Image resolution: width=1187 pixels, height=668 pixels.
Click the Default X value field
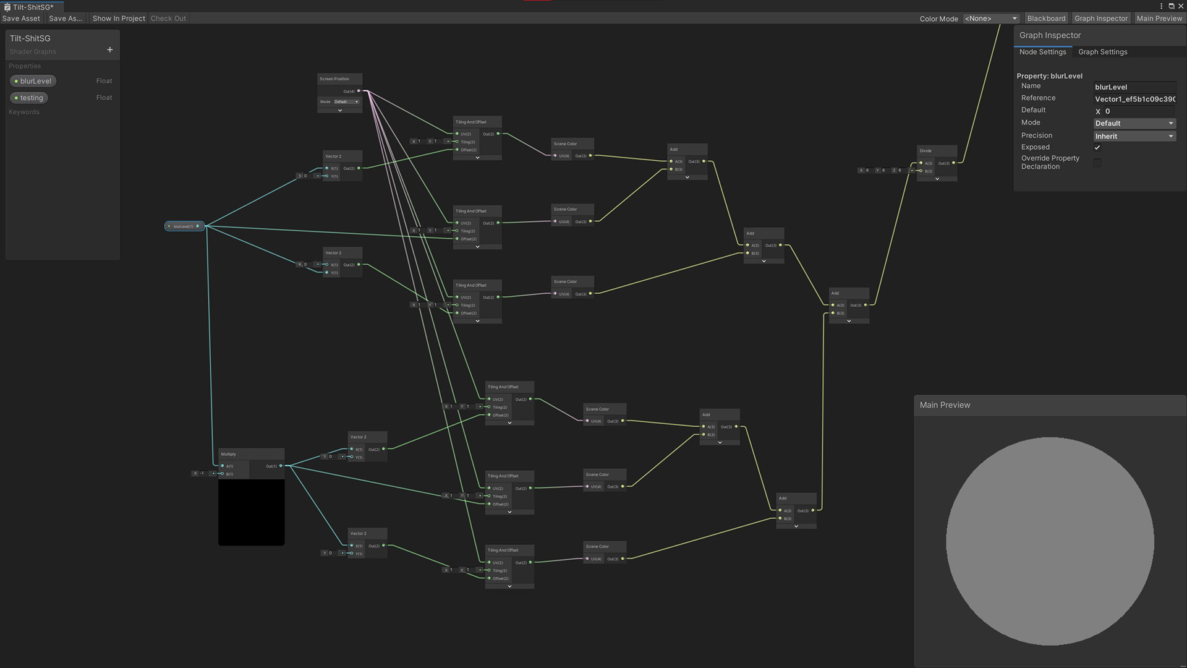[x=1139, y=111]
